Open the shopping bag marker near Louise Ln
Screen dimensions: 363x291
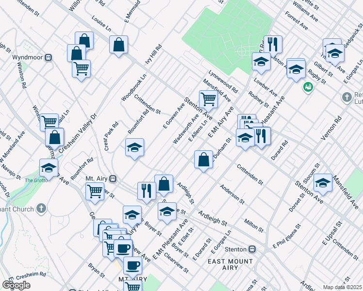click(119, 46)
